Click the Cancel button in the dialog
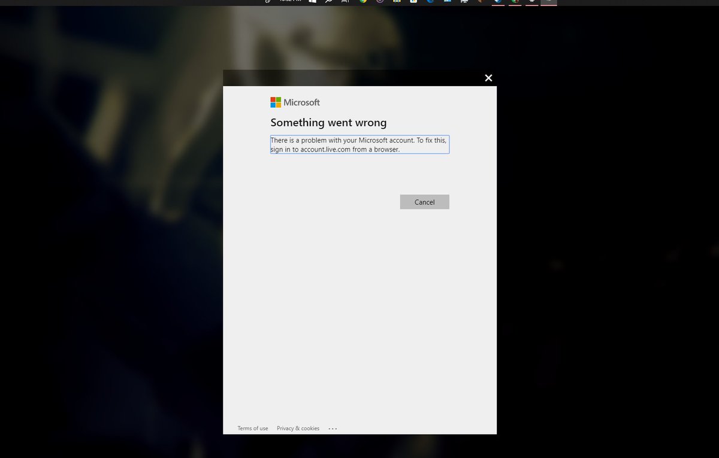Image resolution: width=719 pixels, height=458 pixels. 424,202
